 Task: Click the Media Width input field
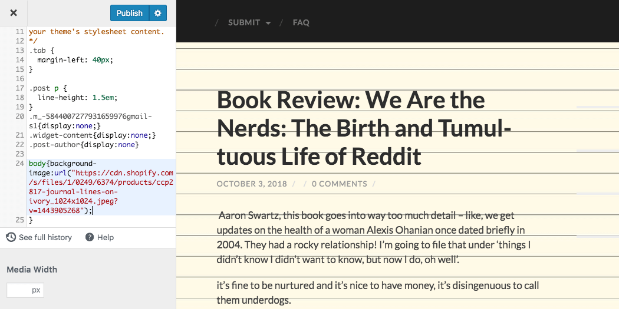click(25, 290)
